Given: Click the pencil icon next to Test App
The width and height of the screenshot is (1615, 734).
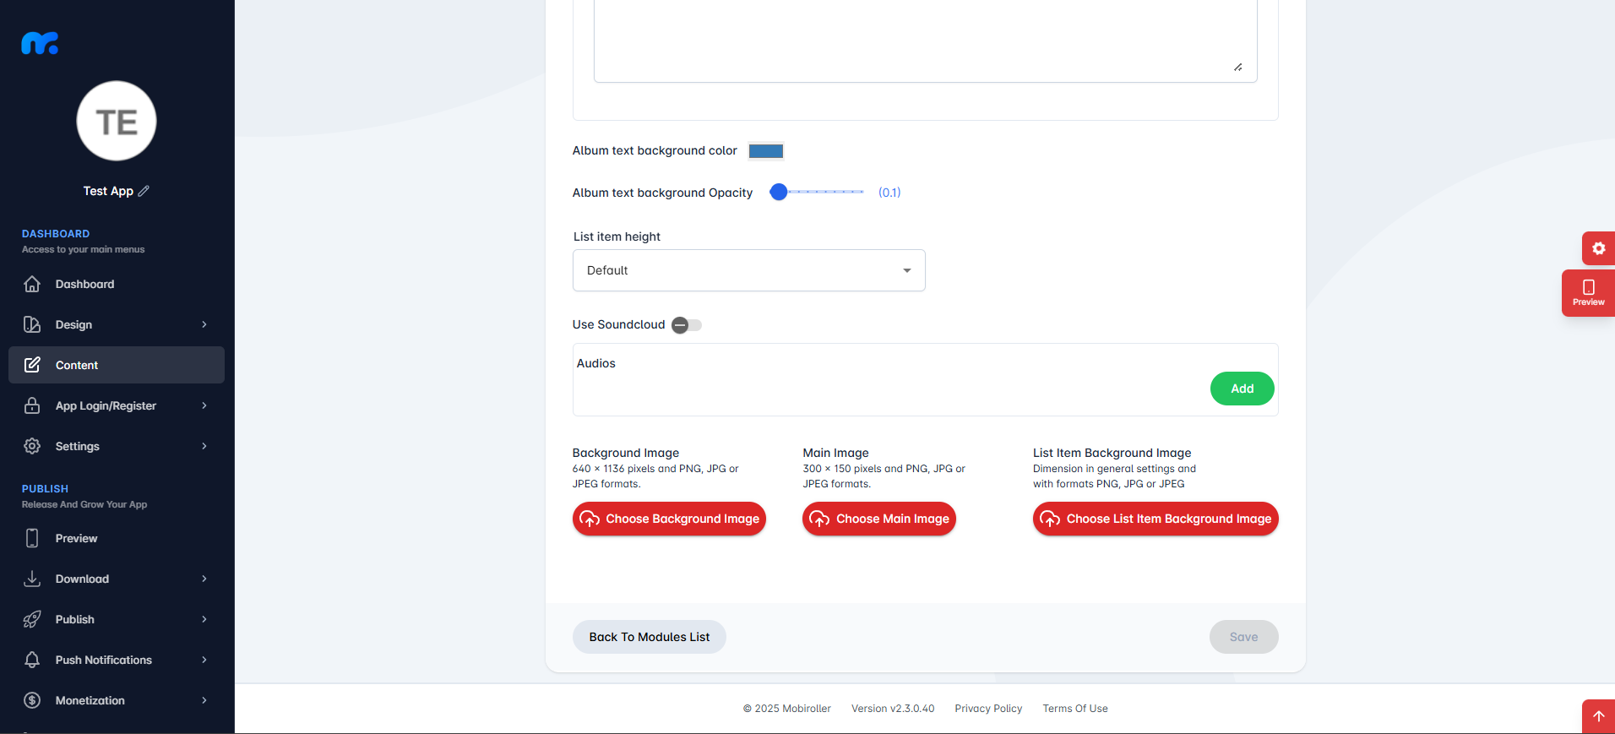Looking at the screenshot, I should [x=144, y=191].
